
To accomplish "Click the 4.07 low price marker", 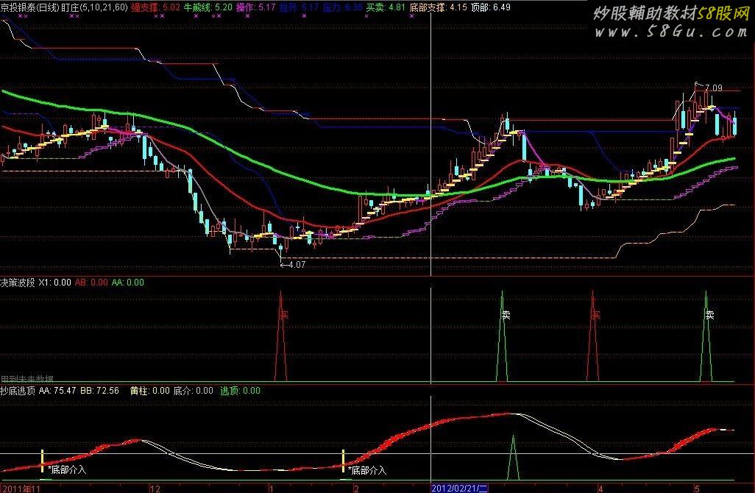I will pos(296,264).
